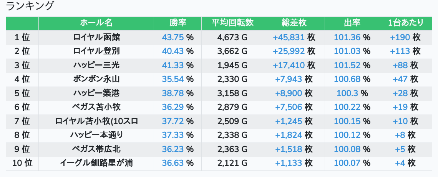Open the ベガス帯広北 hall entry

(x=96, y=149)
